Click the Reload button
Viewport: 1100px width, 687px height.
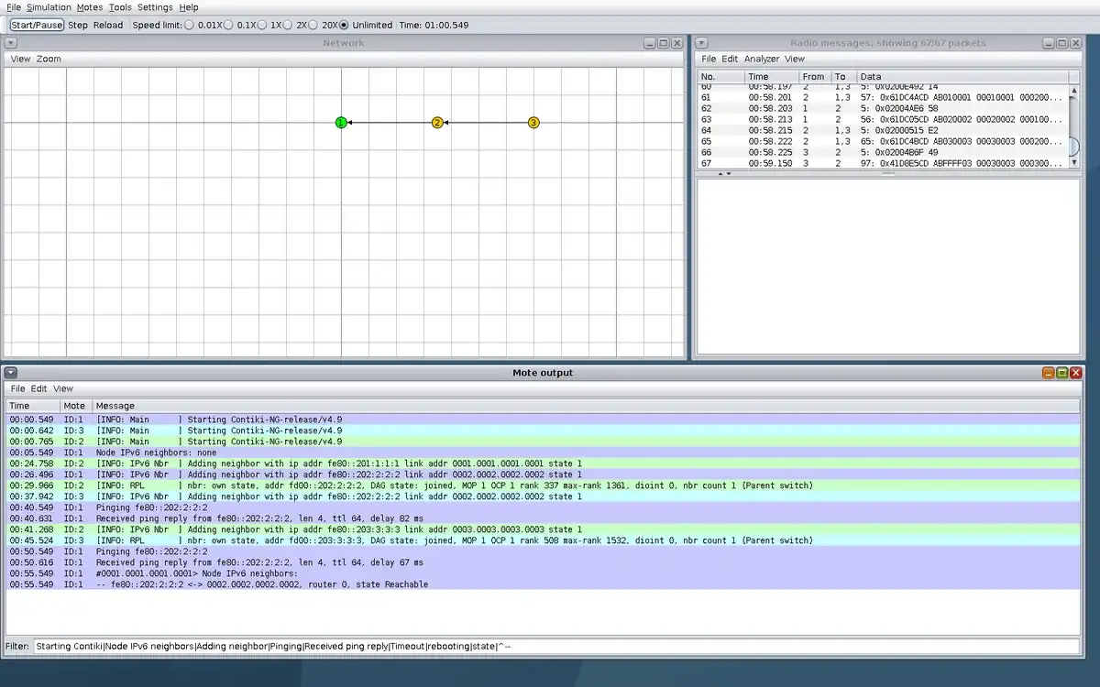pyautogui.click(x=108, y=25)
